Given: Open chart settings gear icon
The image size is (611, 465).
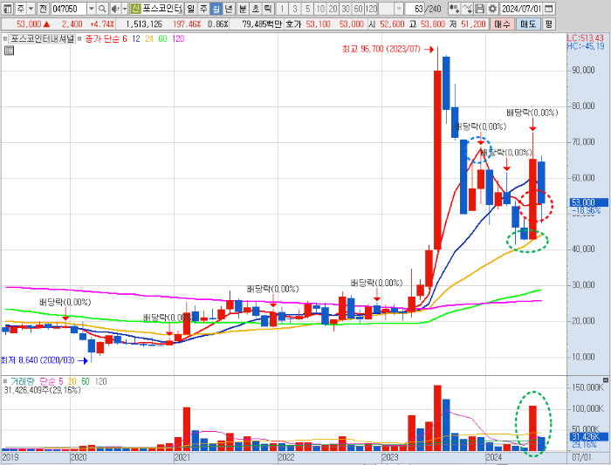Looking at the screenshot, I should tap(492, 8).
